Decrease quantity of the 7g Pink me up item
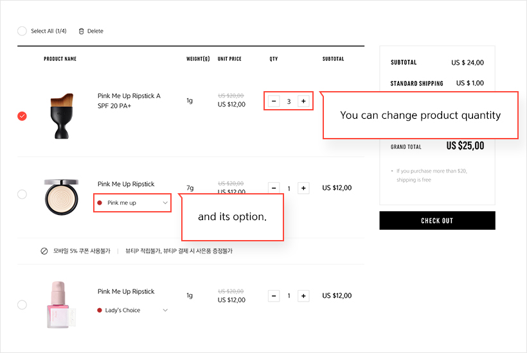This screenshot has height=353, width=527. pos(274,188)
